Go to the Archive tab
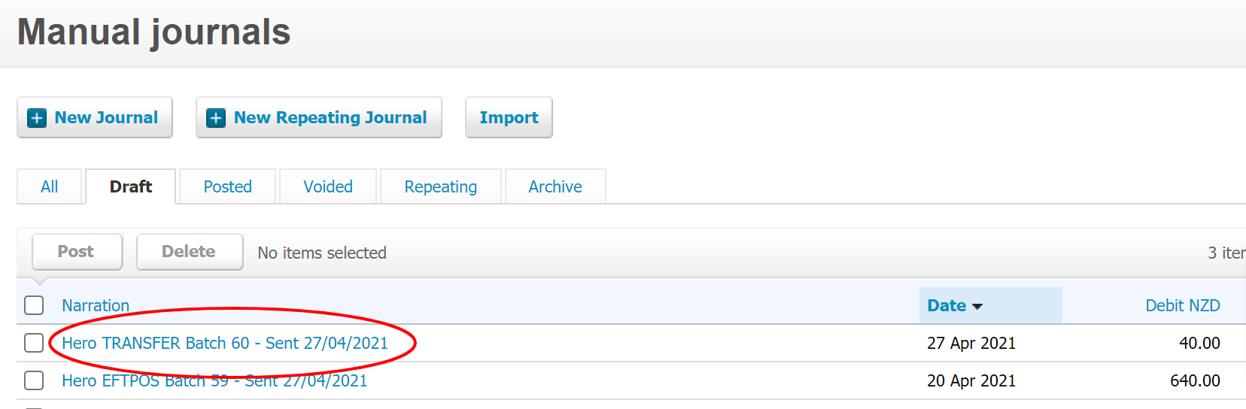This screenshot has height=409, width=1246. point(555,186)
